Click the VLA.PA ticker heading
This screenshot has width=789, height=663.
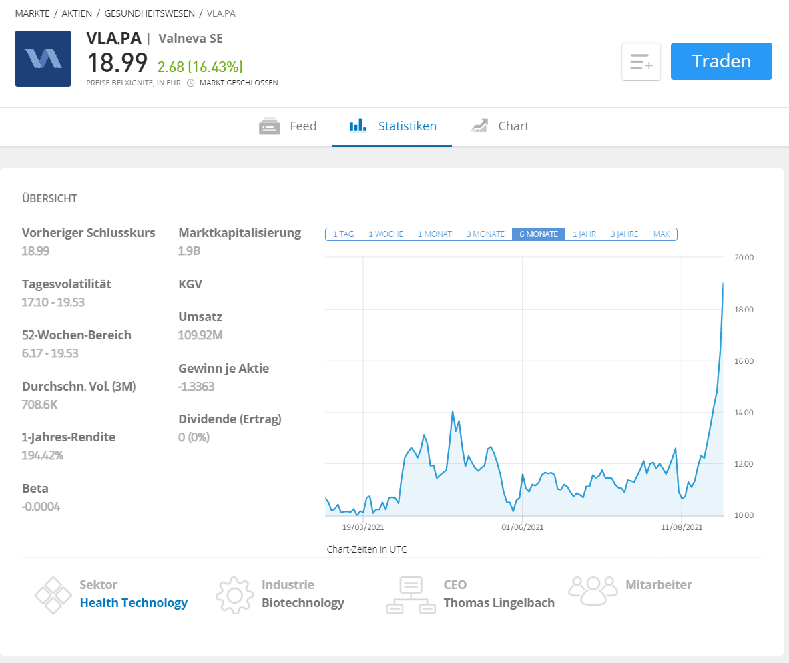(113, 38)
